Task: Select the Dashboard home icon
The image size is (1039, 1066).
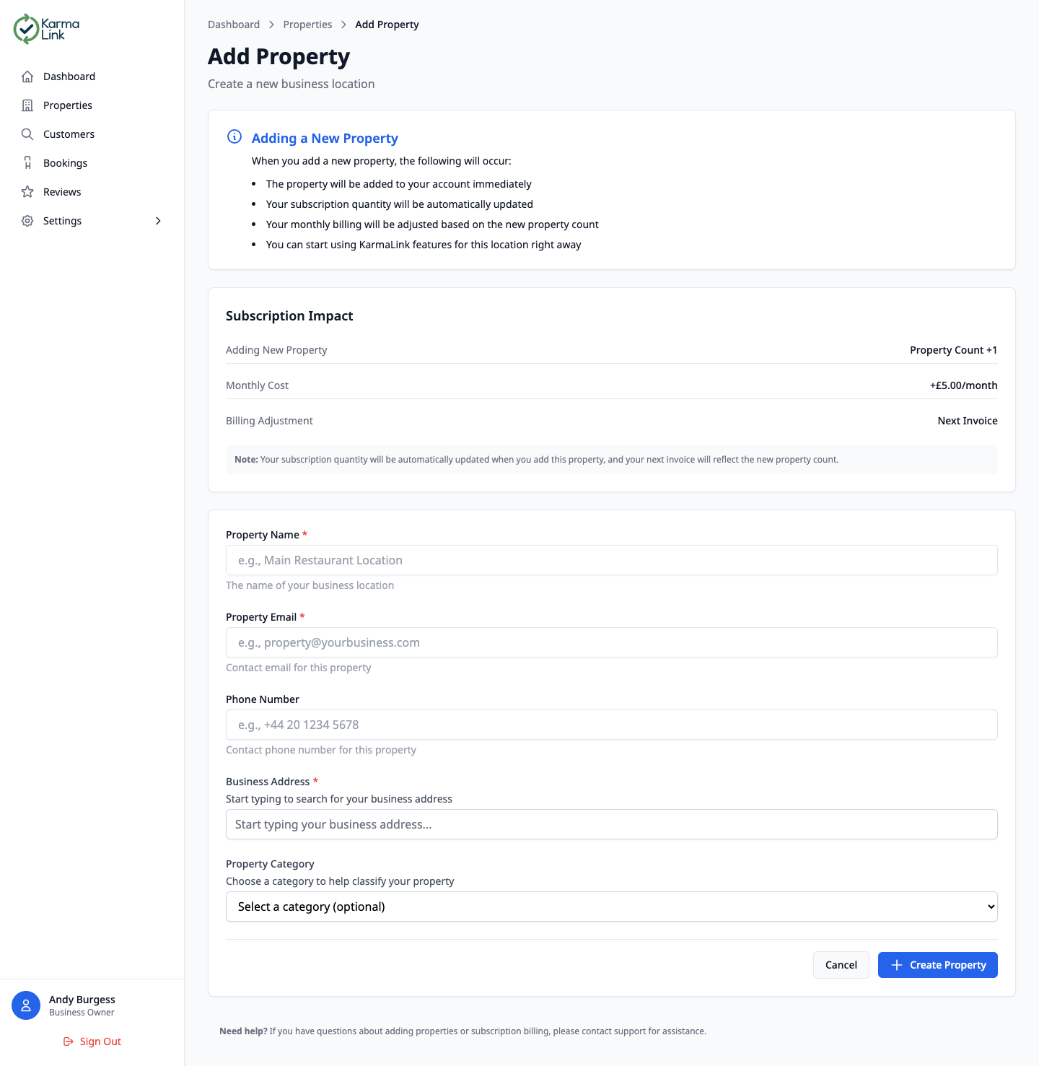Action: point(27,76)
